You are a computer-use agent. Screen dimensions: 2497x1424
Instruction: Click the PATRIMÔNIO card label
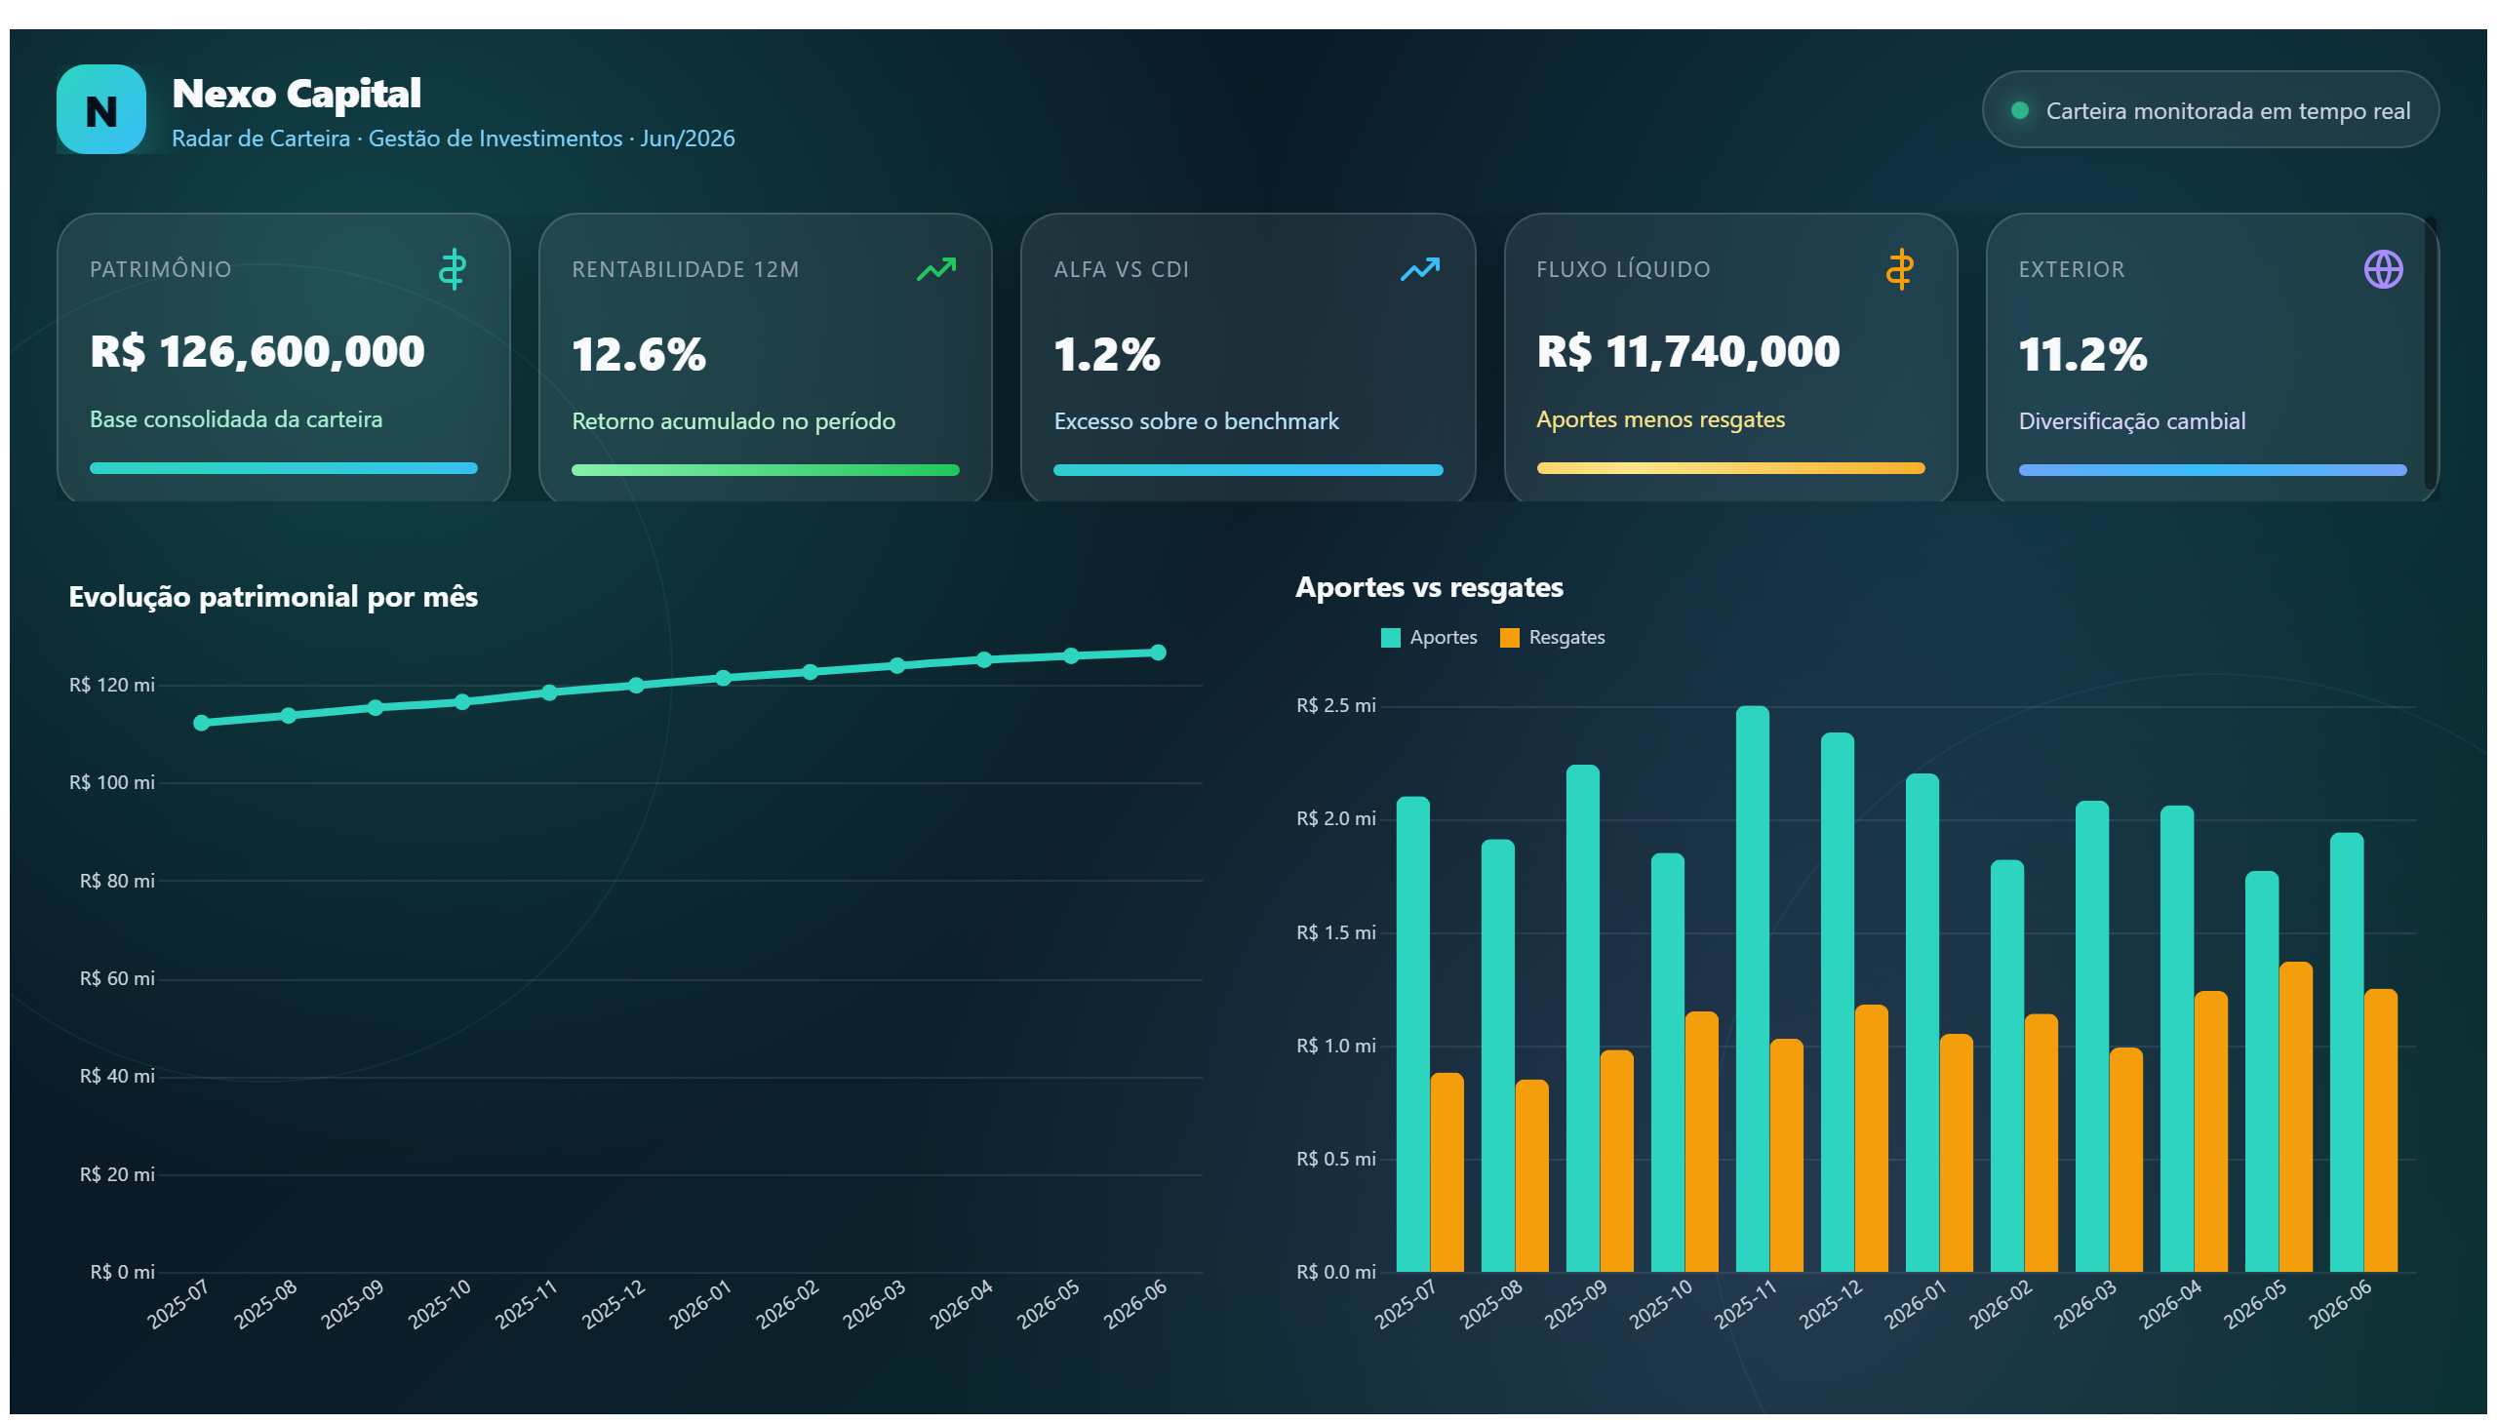coord(160,270)
